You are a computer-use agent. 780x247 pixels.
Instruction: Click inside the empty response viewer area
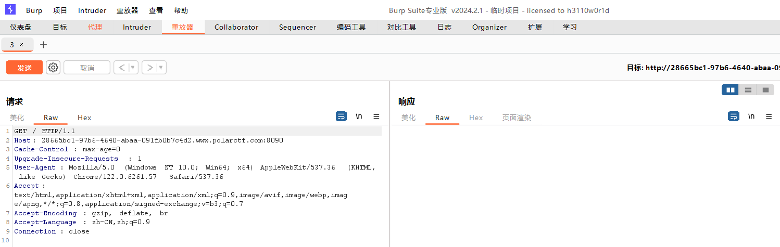(x=585, y=186)
